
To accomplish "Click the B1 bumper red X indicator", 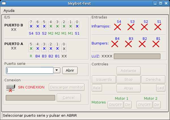I will [156, 44].
